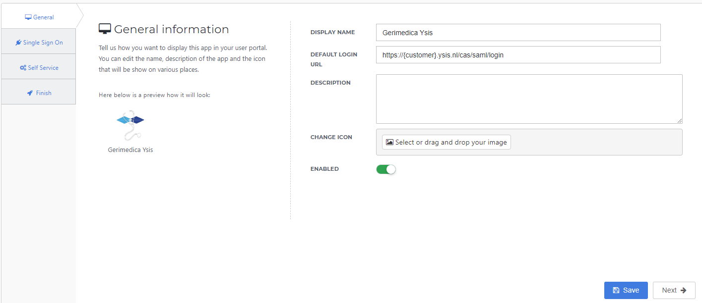Image resolution: width=702 pixels, height=303 pixels.
Task: Click the 'DISPLAY NAME' label
Action: 333,32
